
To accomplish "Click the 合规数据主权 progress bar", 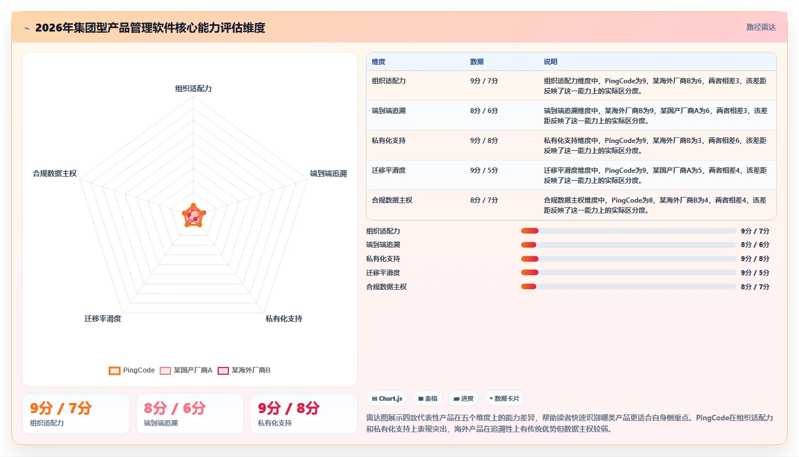I will (x=628, y=286).
